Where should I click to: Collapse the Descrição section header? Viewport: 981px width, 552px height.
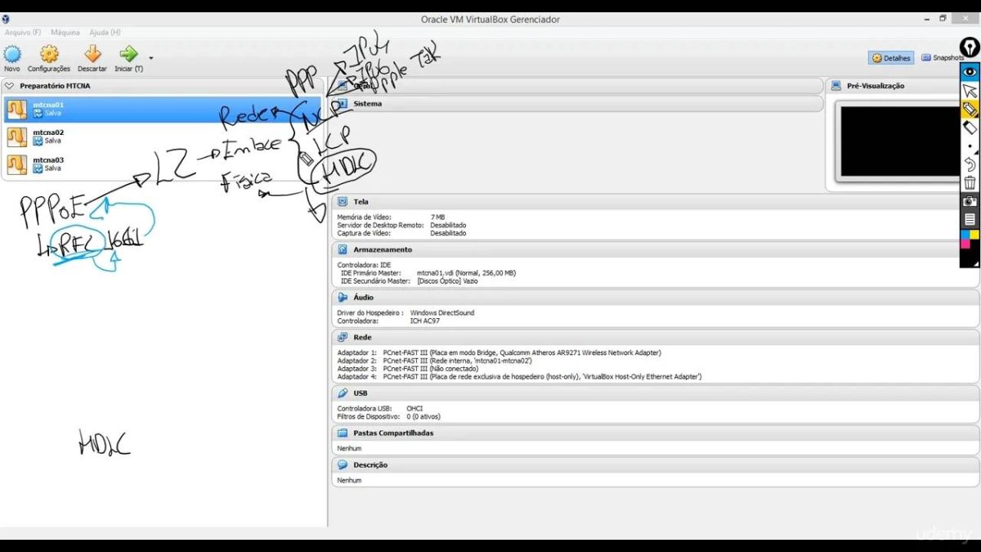[x=655, y=464]
